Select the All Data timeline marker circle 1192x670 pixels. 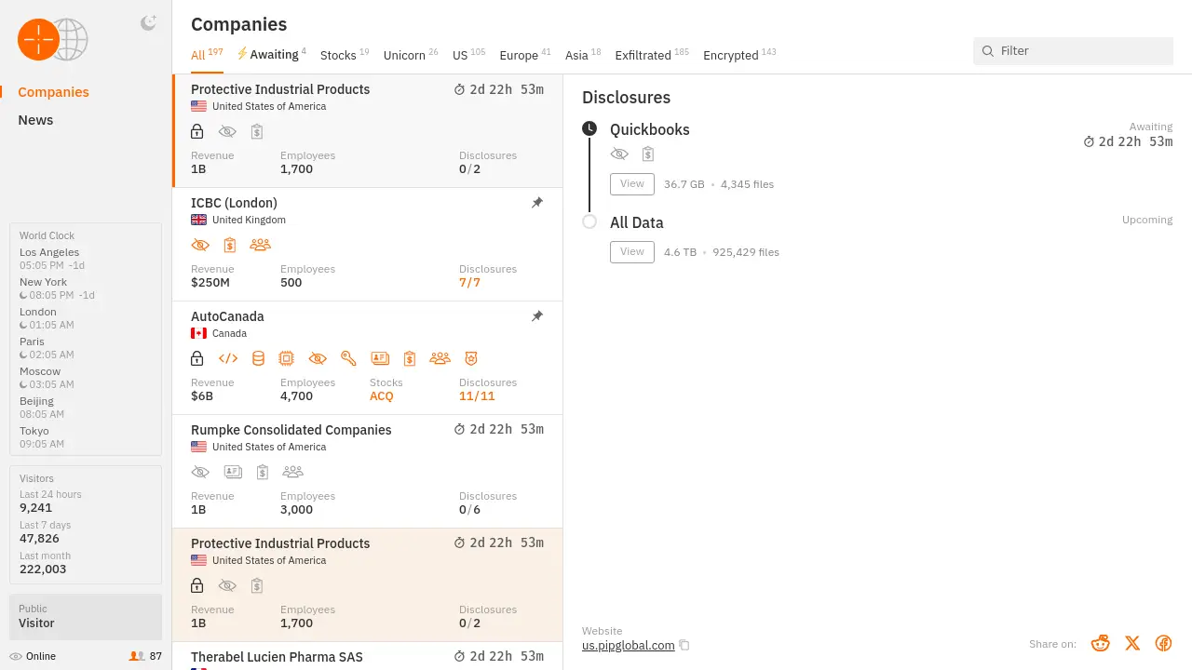[x=589, y=221]
